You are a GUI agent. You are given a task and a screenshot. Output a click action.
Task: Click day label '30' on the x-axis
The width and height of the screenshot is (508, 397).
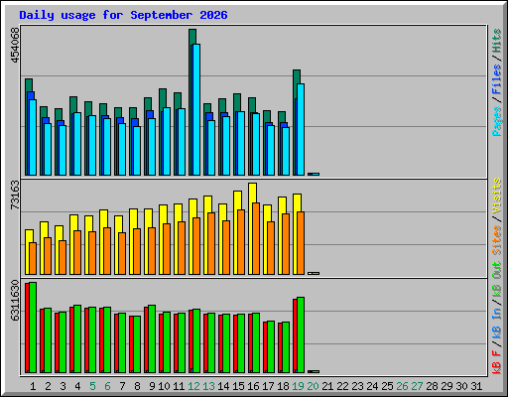pyautogui.click(x=461, y=386)
